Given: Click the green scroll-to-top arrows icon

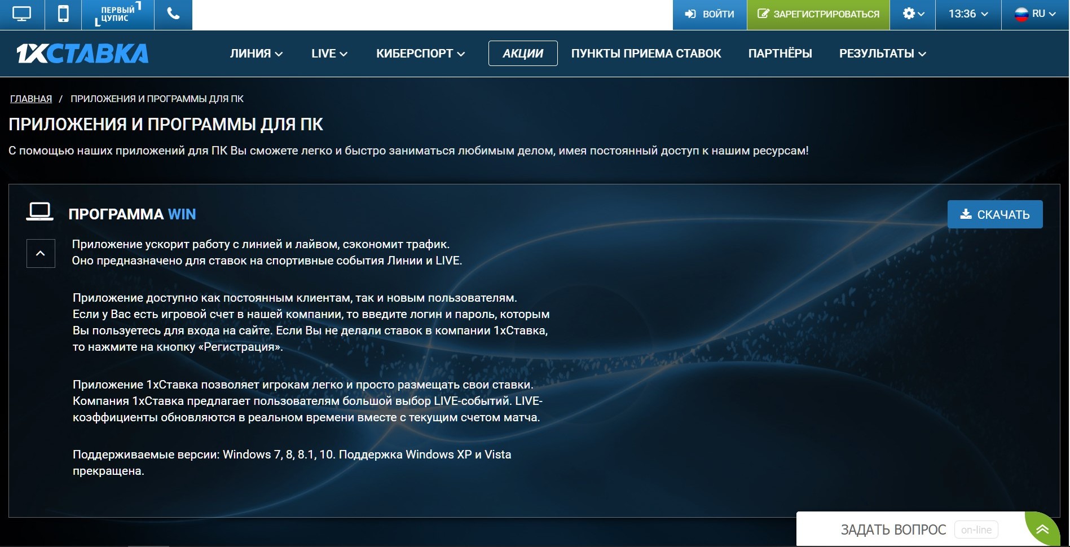Looking at the screenshot, I should 1042,529.
